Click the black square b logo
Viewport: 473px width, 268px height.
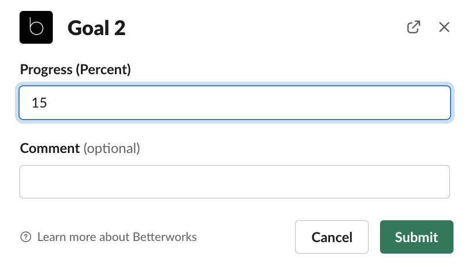(36, 28)
